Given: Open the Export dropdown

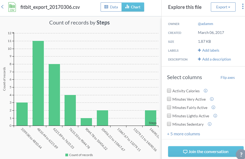Looking at the screenshot, I should 223,7.
